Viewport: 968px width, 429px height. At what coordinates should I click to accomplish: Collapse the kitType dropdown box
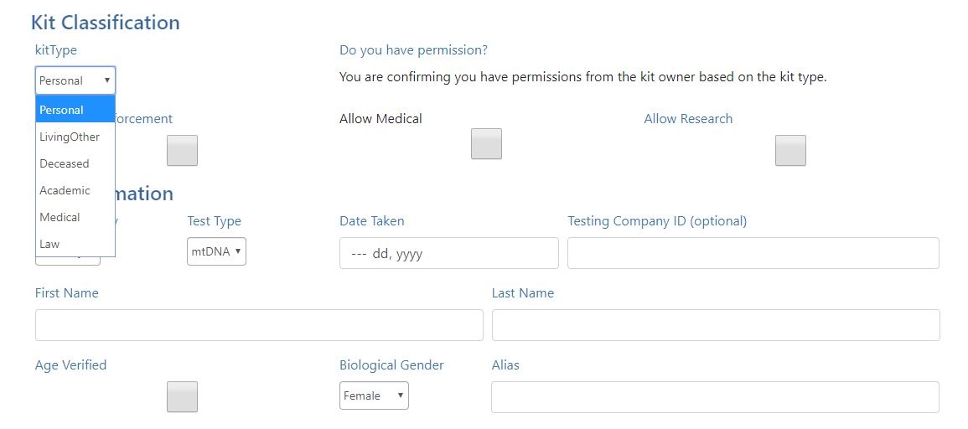[75, 80]
